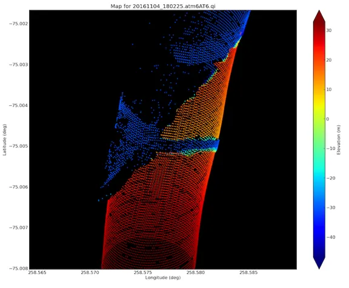The width and height of the screenshot is (349, 288).
Task: Click the elevation colorbar gradient
Action: coord(319,140)
